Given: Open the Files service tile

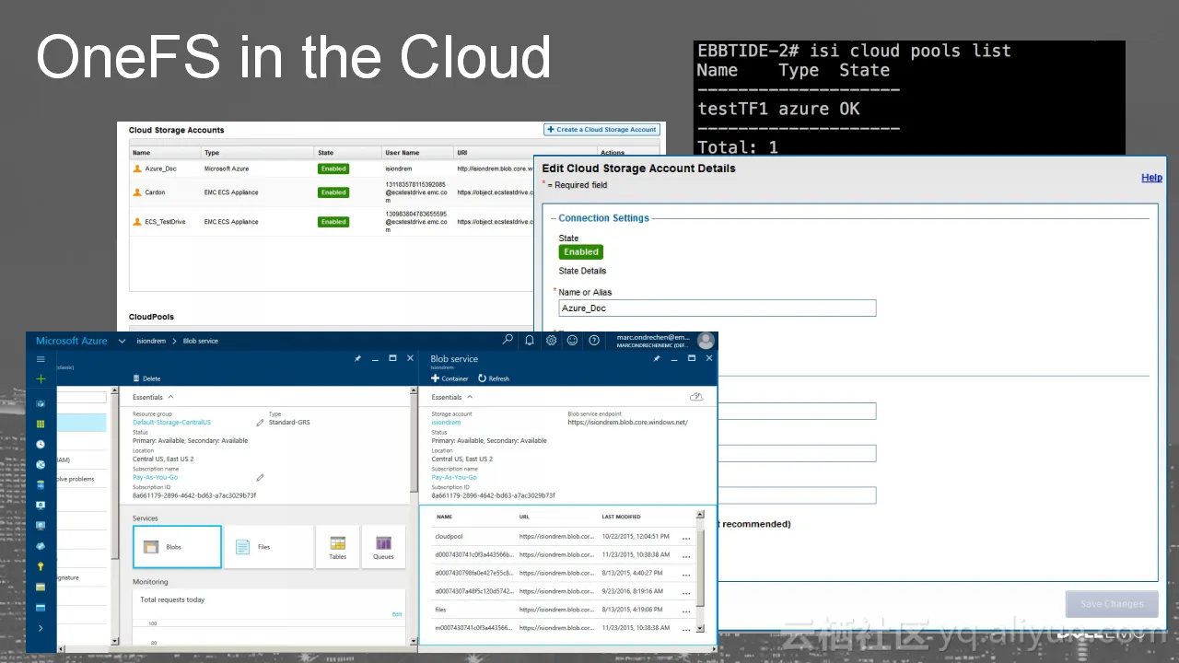Looking at the screenshot, I should coord(267,547).
